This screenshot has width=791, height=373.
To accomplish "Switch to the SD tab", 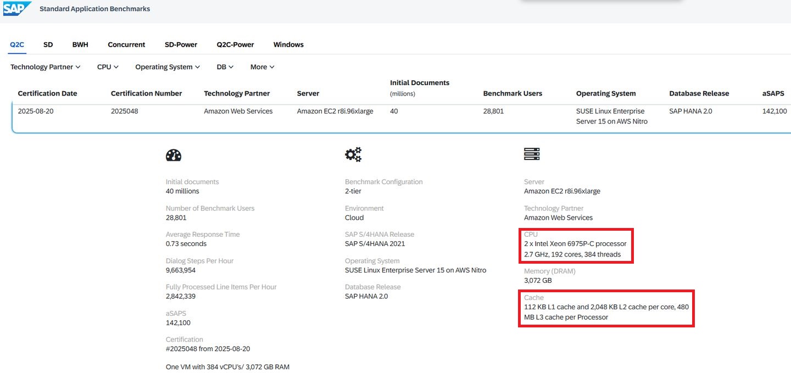I will click(x=48, y=44).
